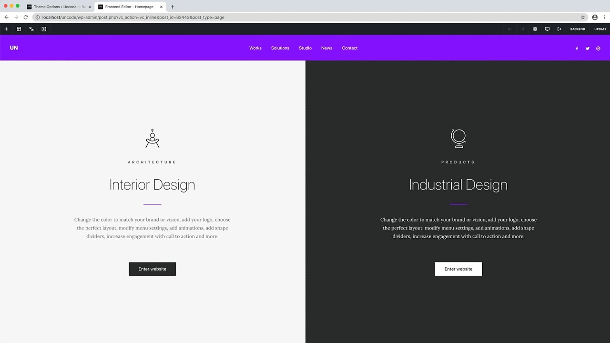Click the exit editor icon

tap(559, 29)
